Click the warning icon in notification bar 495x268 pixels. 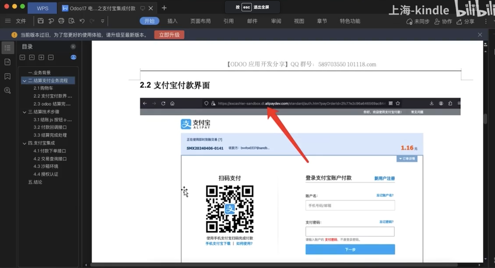coord(14,35)
